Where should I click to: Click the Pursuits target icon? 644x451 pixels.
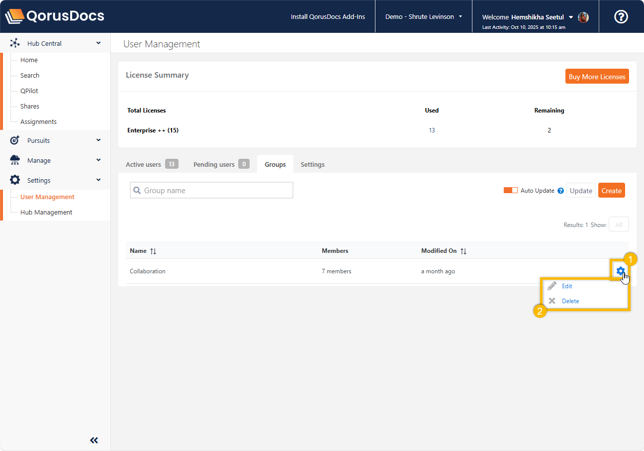(x=15, y=140)
